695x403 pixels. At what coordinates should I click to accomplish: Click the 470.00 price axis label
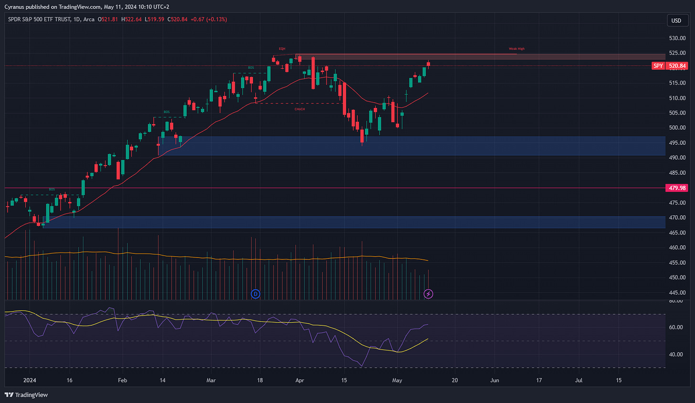coord(677,218)
